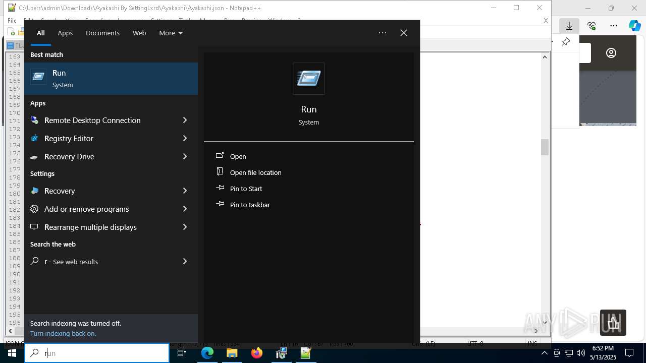Open the taskbar clock showing 6:52 PM

[x=603, y=353]
